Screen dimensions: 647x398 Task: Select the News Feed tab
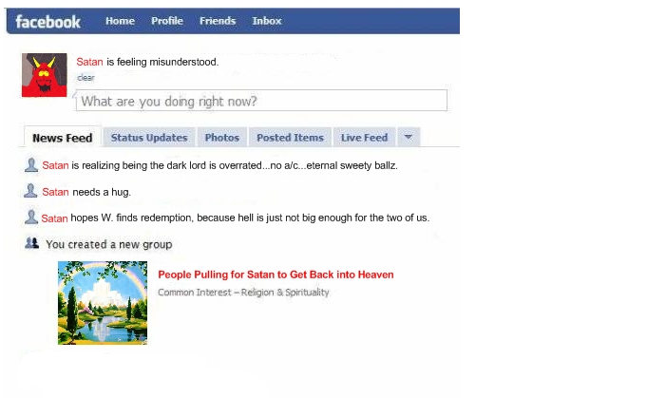point(63,138)
